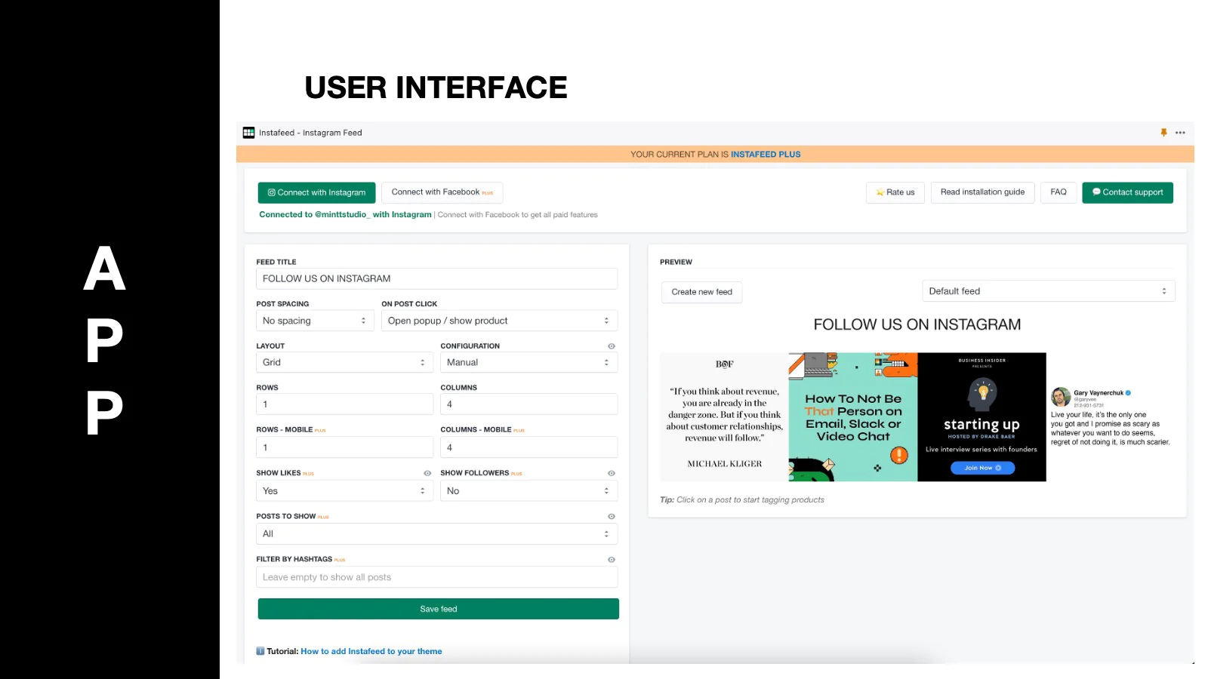Click the Create new feed button

701,292
